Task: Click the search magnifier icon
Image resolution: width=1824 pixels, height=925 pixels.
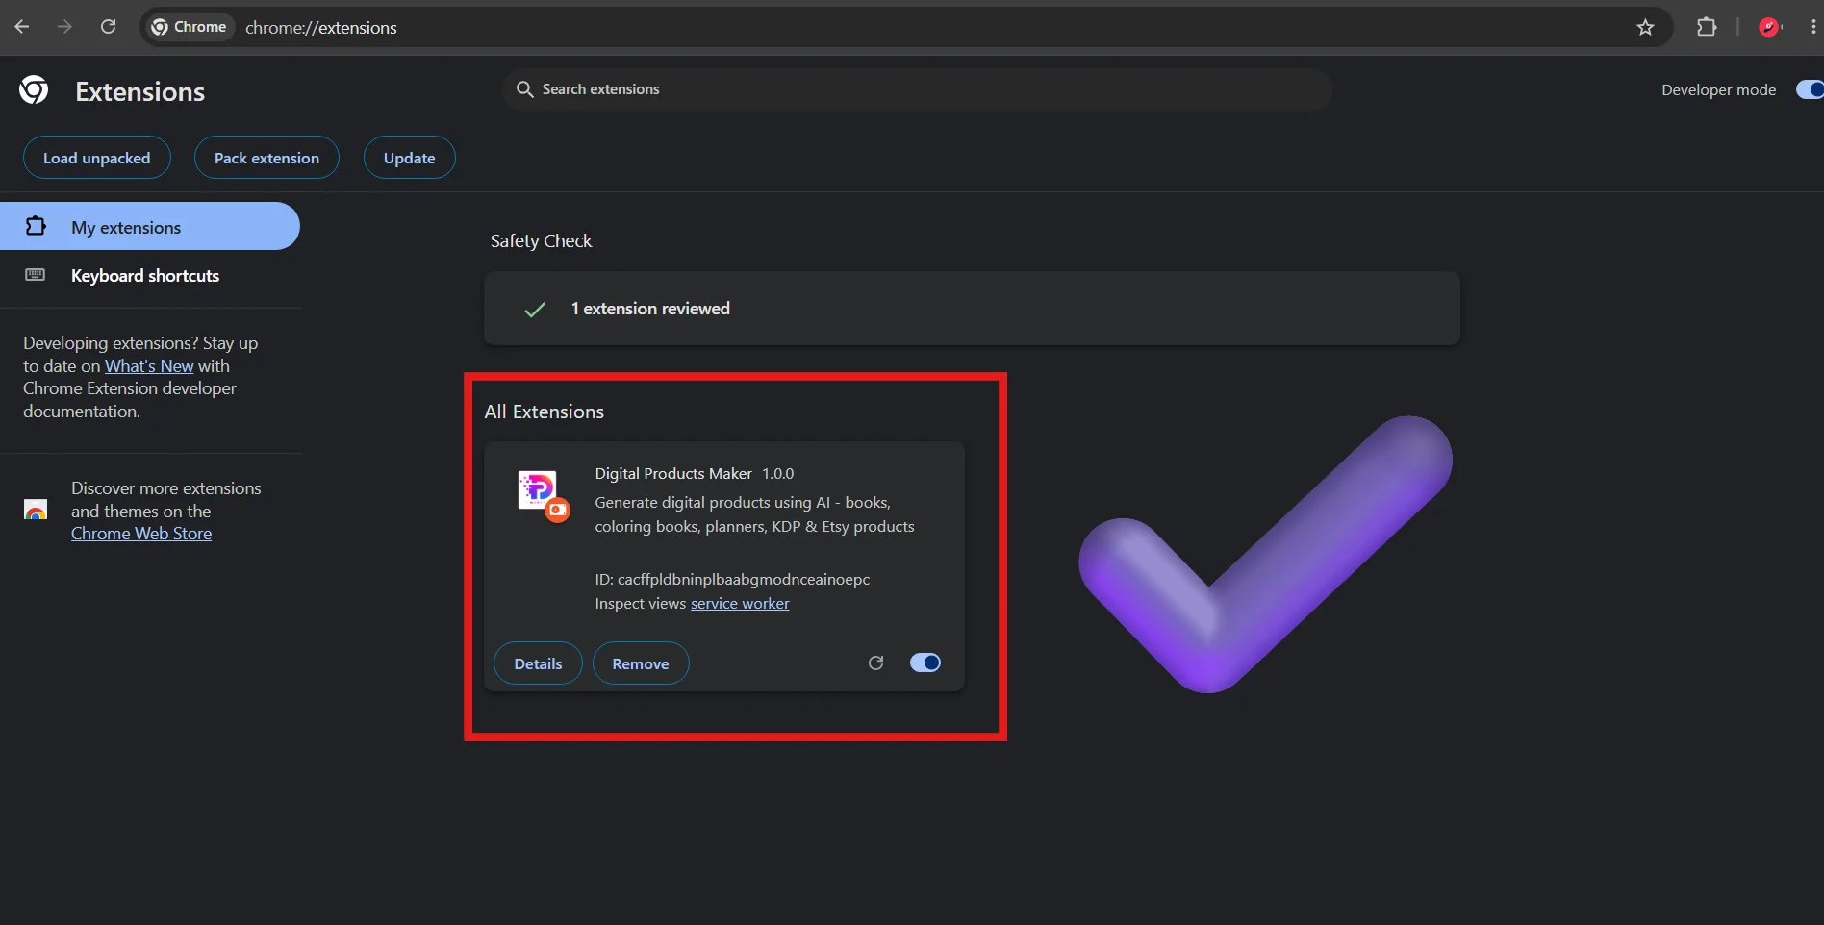Action: 524,89
